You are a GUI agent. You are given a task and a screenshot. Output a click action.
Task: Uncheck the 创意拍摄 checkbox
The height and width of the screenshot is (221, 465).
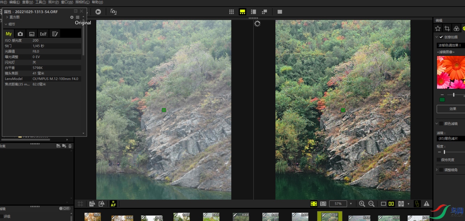pos(441,37)
